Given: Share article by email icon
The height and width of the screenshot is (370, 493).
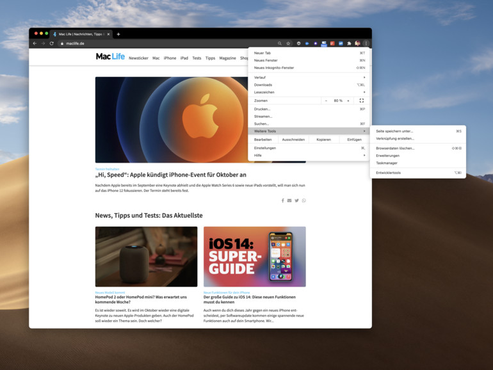Looking at the screenshot, I should pos(289,200).
